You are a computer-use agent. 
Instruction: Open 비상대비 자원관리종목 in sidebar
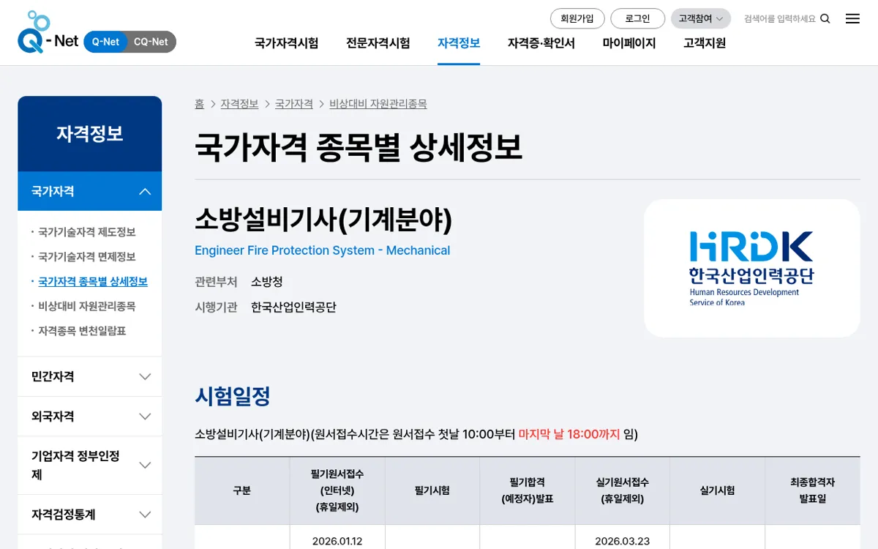click(86, 306)
